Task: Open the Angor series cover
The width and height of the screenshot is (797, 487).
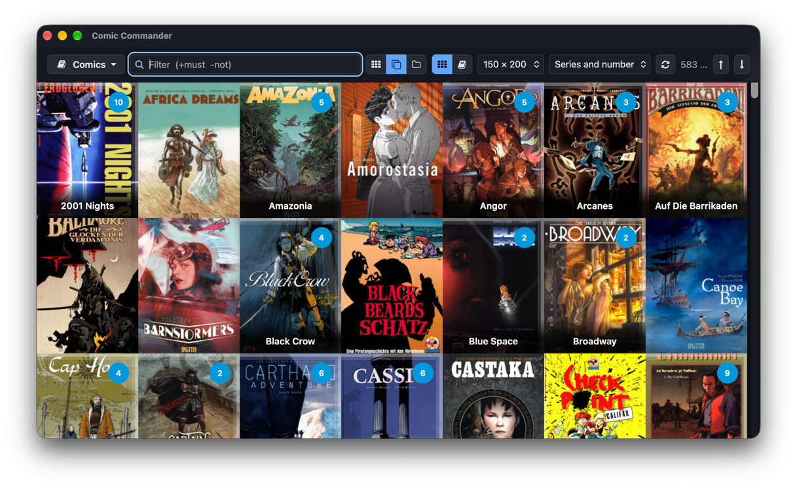Action: (493, 150)
